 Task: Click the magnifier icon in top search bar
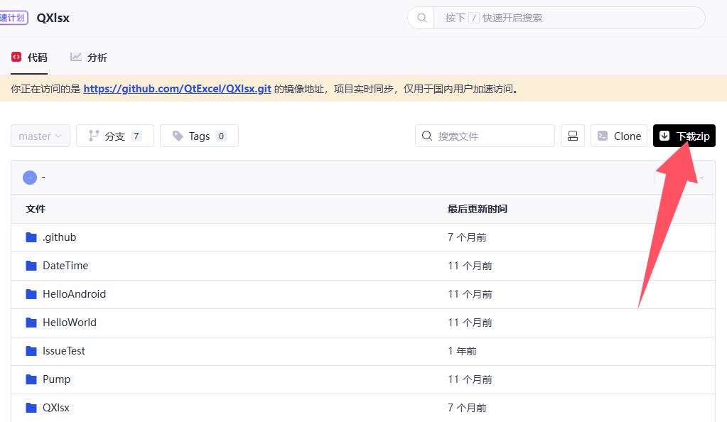(421, 18)
